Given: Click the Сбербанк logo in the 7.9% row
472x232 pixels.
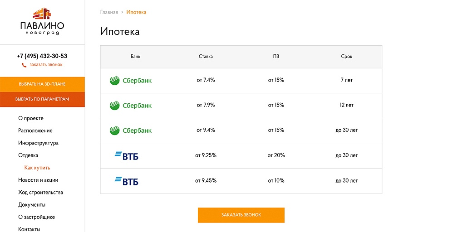Looking at the screenshot, I should [131, 106].
